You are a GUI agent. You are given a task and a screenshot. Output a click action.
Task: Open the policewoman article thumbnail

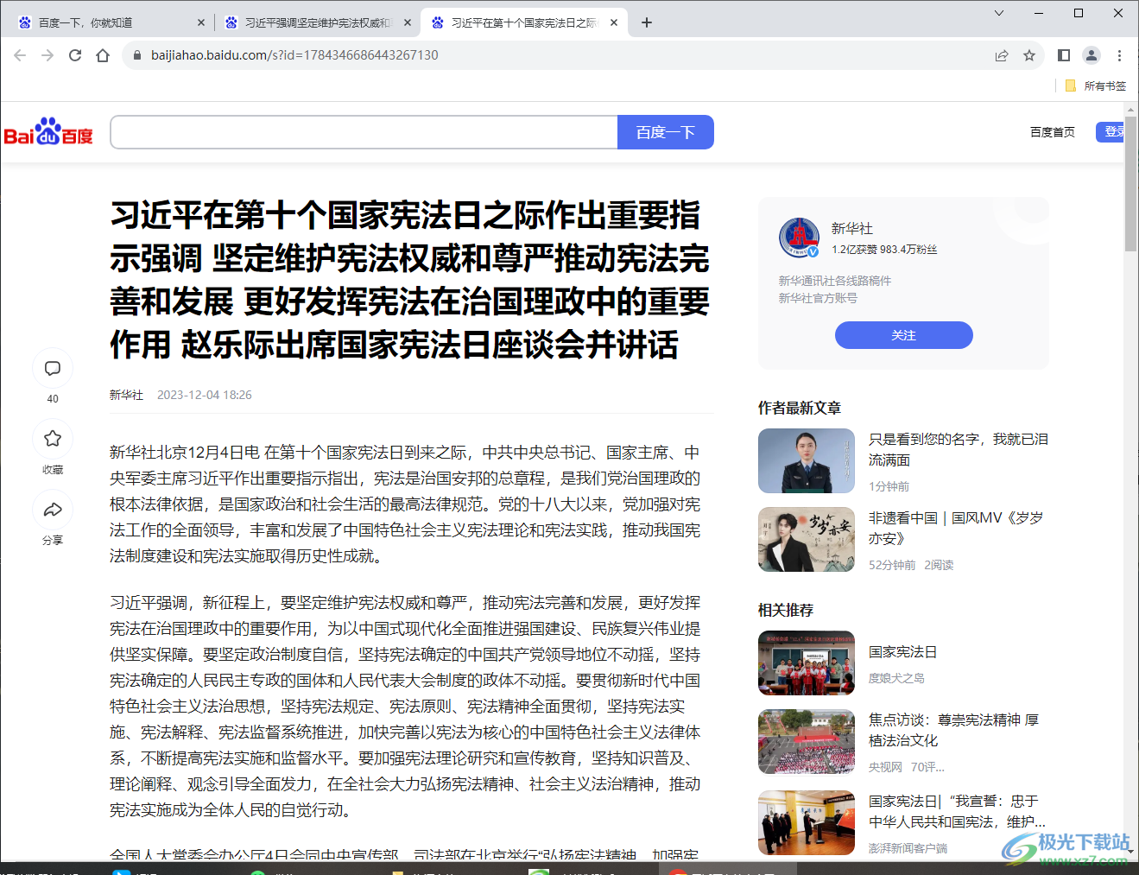coord(807,460)
